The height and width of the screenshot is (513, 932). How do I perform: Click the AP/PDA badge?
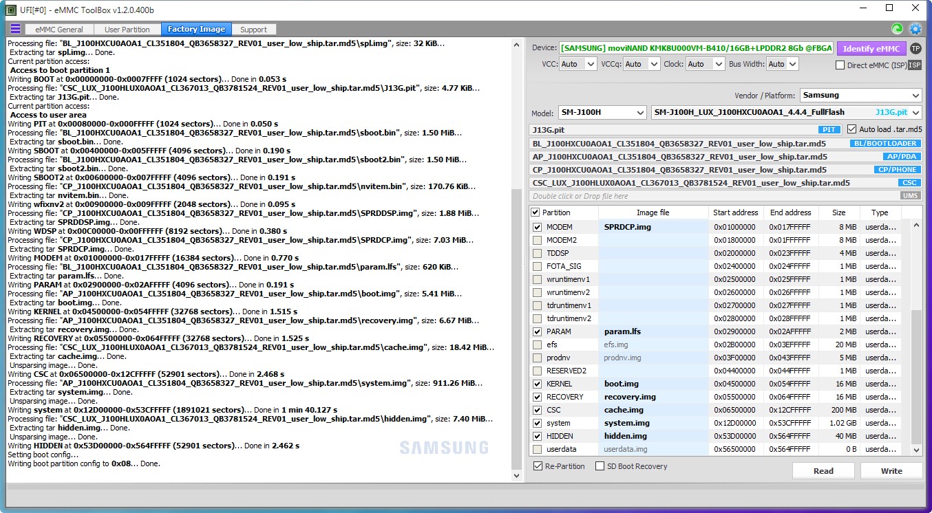pos(901,157)
